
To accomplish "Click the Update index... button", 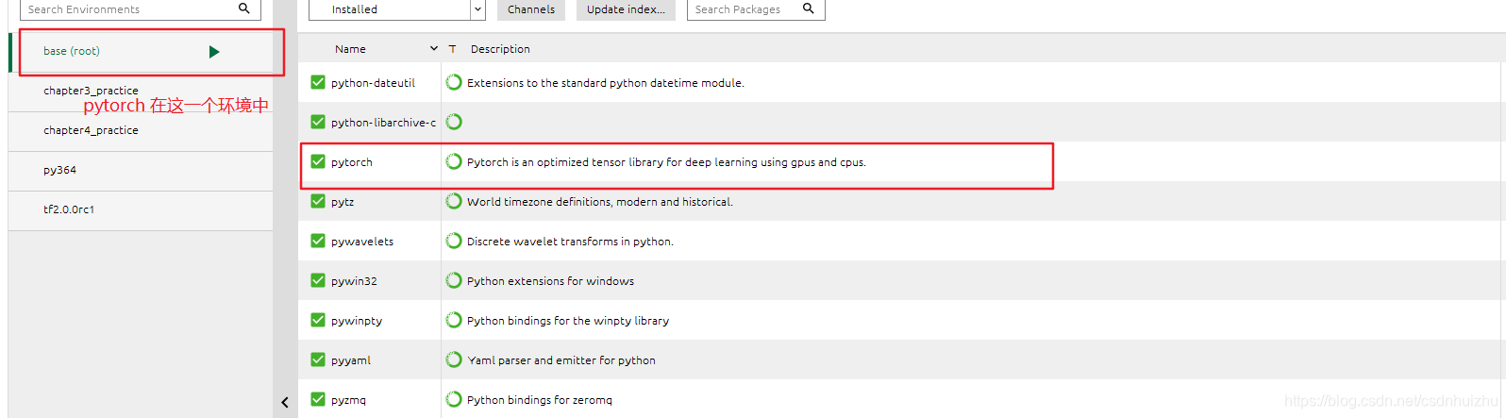I will coord(626,9).
